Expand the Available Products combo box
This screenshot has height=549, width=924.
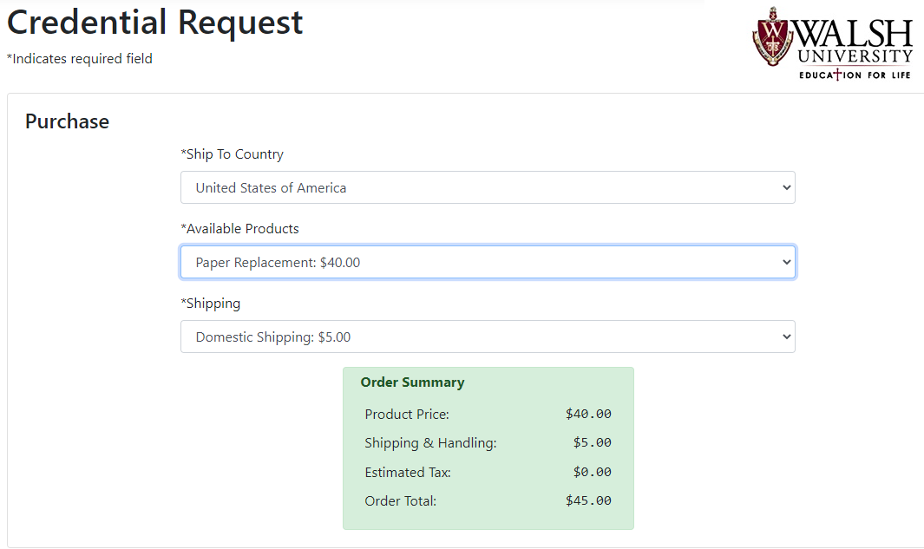487,262
